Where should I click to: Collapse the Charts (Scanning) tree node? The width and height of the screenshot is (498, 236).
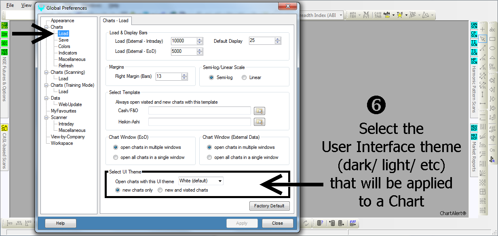(x=46, y=72)
